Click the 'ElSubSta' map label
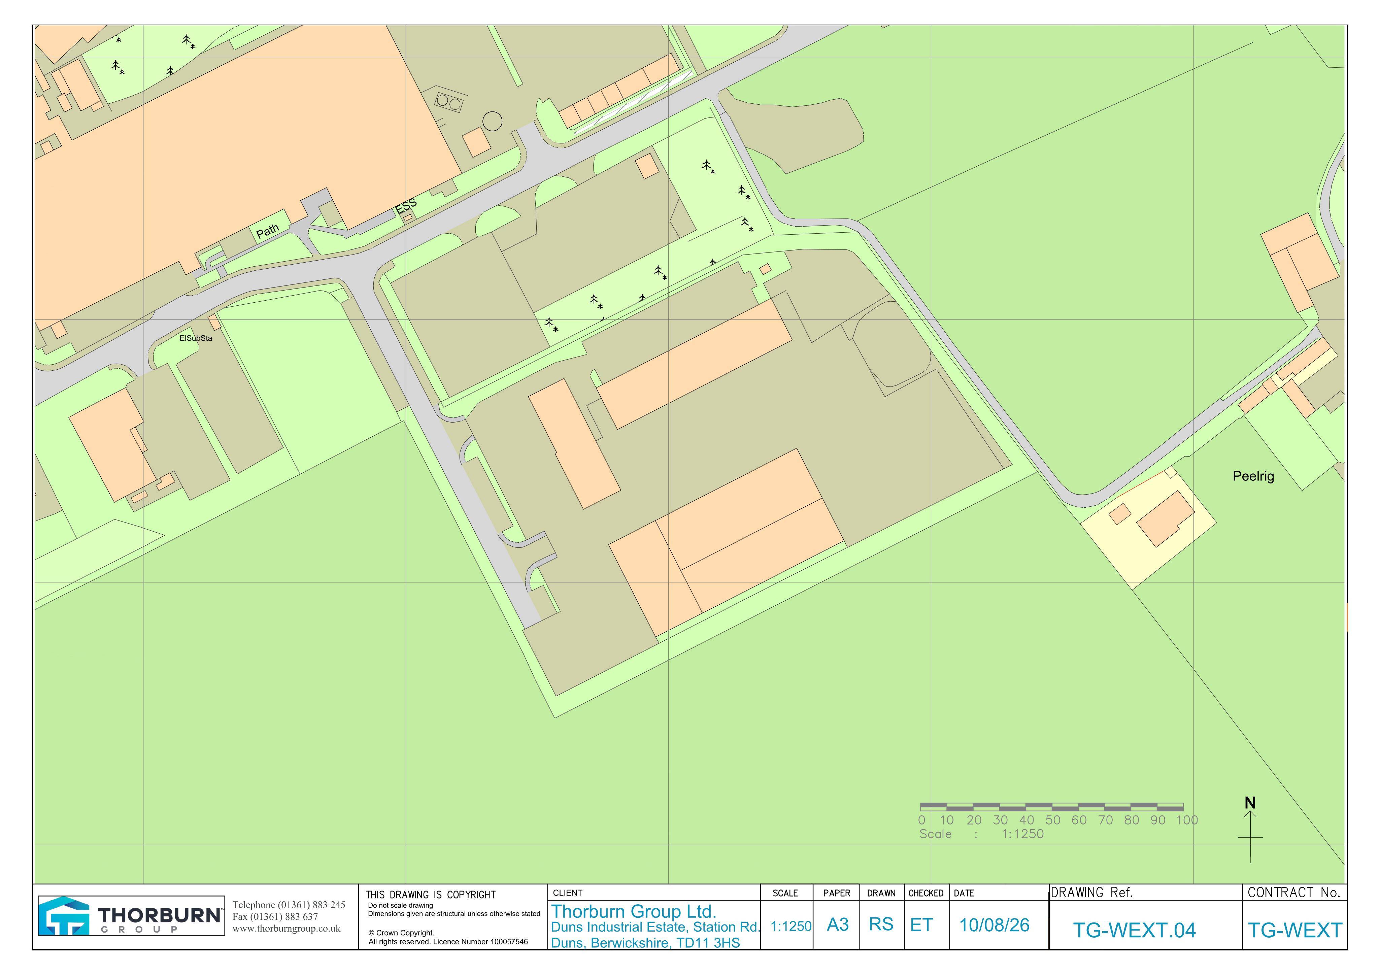 click(x=196, y=338)
